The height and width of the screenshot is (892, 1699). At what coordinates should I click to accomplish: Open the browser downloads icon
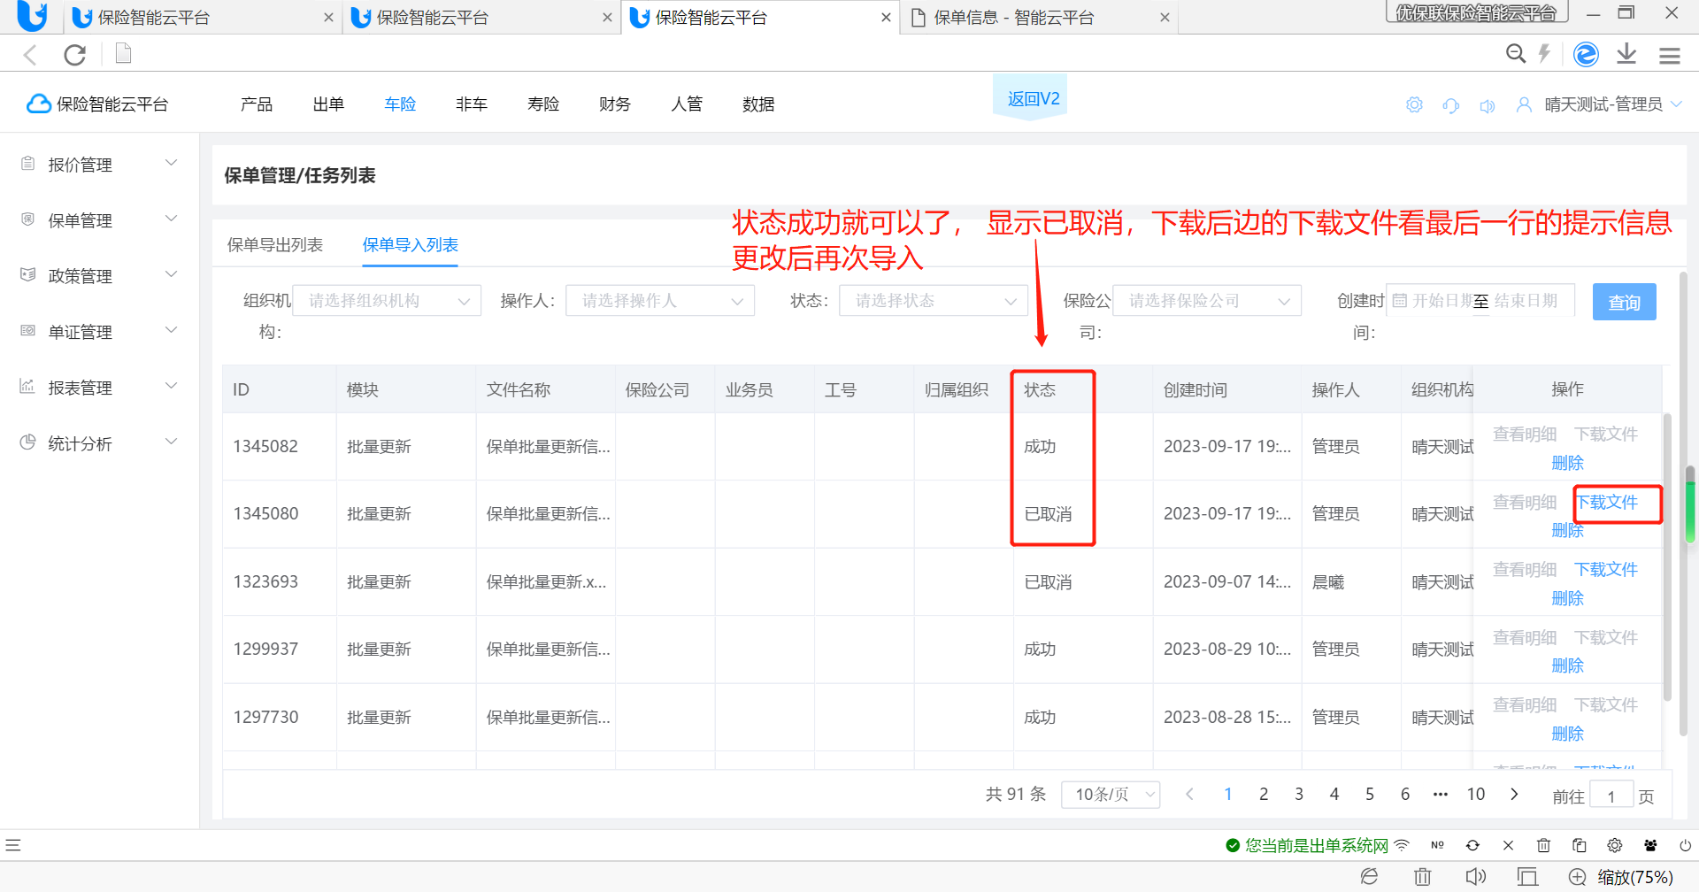1626,54
